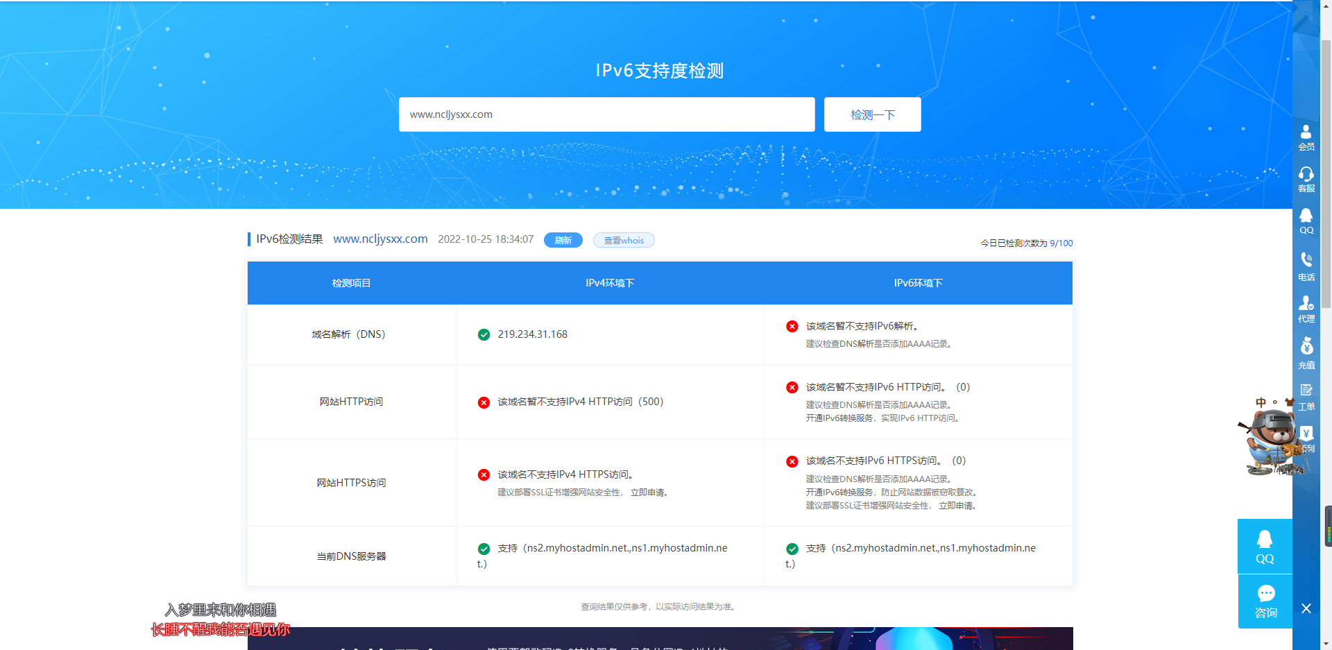1332x650 pixels.
Task: Open the 工单 ticket icon
Action: (x=1306, y=397)
